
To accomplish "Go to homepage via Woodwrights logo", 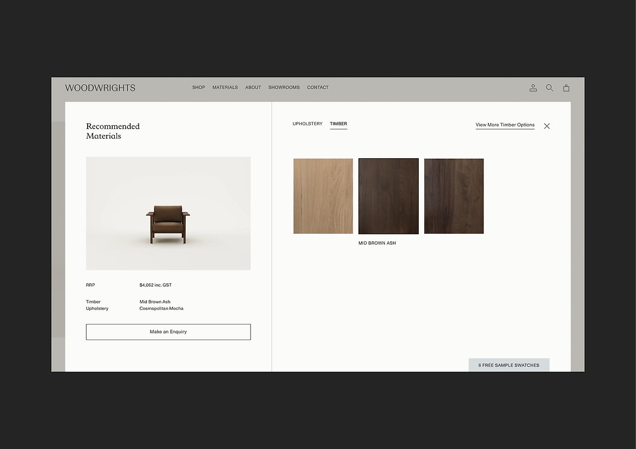I will point(100,88).
